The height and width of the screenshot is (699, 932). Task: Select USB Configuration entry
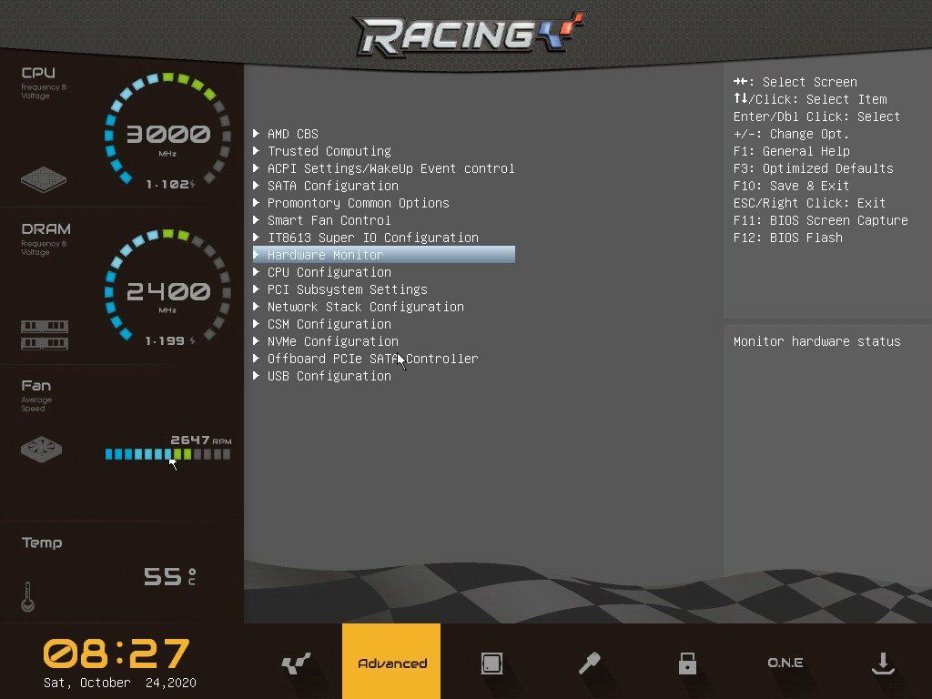pos(329,376)
